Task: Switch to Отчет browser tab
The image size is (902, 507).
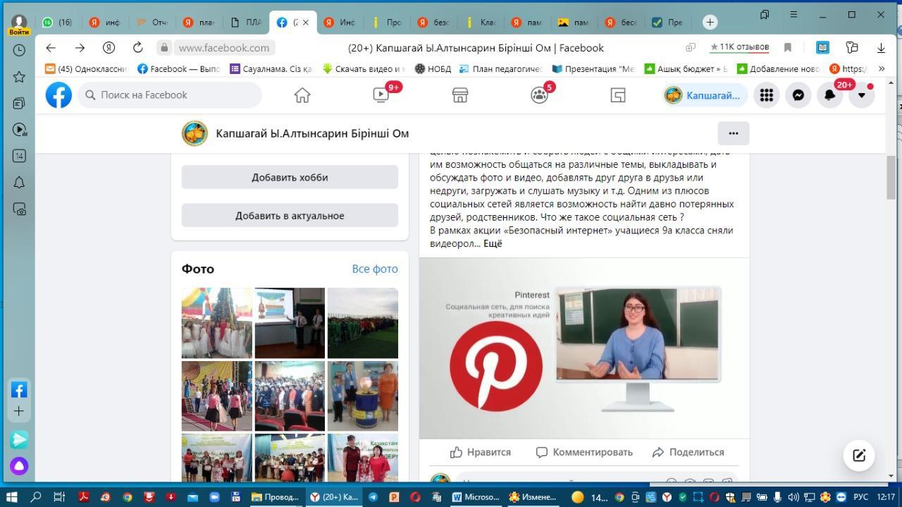Action: pos(153,23)
